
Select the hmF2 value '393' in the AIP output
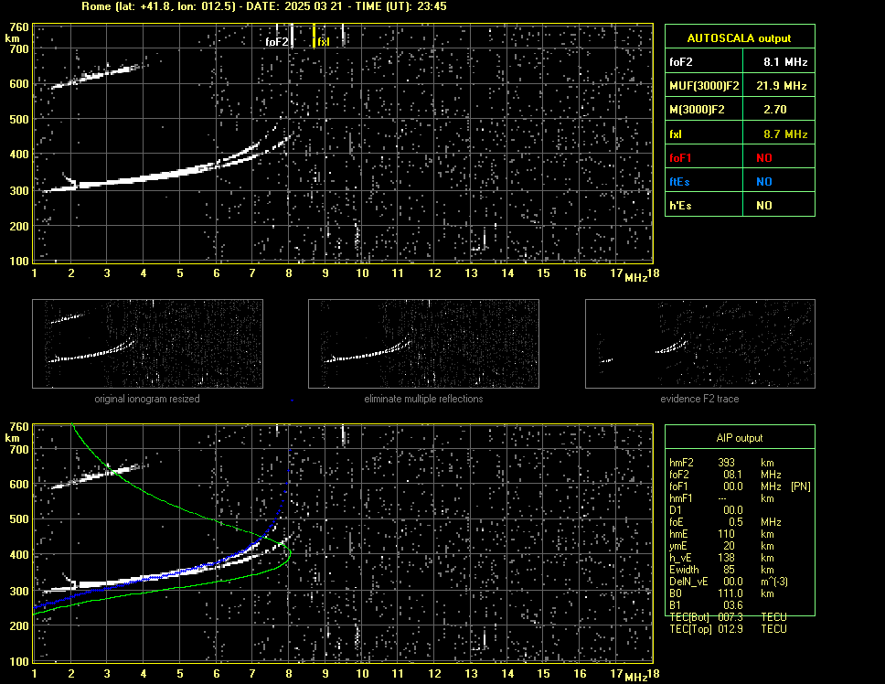[727, 463]
